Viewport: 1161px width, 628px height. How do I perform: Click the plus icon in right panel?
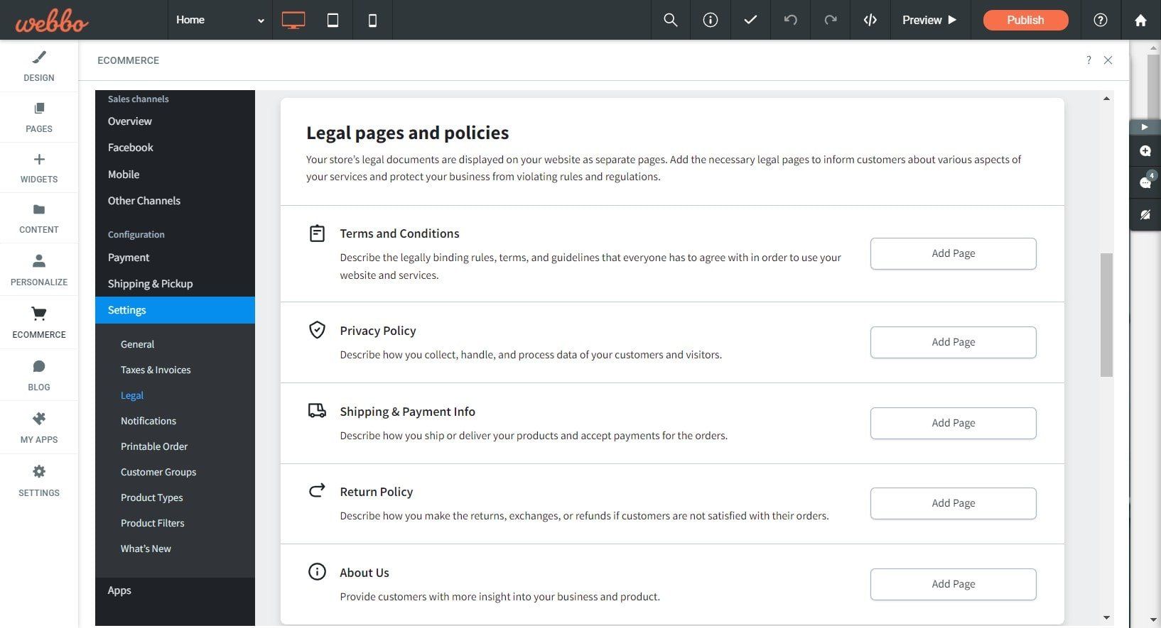pyautogui.click(x=1145, y=151)
